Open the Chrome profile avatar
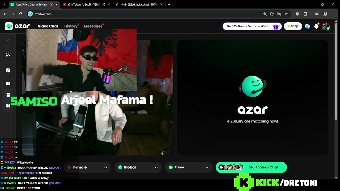 [x=325, y=14]
